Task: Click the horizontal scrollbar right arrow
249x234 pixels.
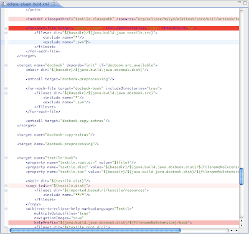Action: (236, 230)
